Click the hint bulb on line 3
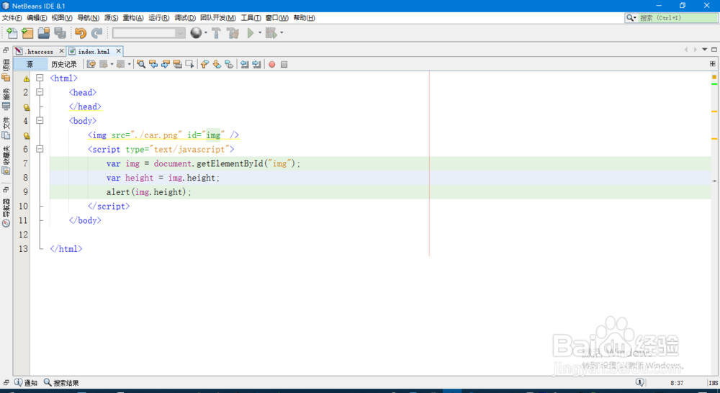Image resolution: width=720 pixels, height=393 pixels. [x=27, y=107]
